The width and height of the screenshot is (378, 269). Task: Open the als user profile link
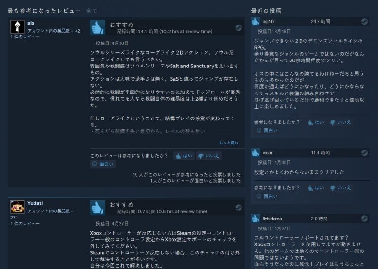click(31, 23)
